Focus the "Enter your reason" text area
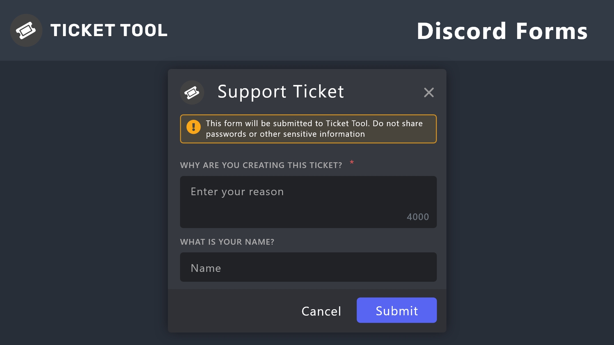This screenshot has height=345, width=614. tap(308, 202)
